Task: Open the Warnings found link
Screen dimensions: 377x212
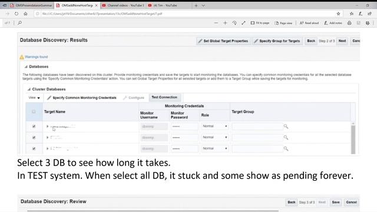Action: point(36,57)
